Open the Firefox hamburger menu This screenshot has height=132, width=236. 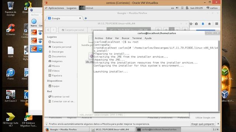[x=216, y=24]
